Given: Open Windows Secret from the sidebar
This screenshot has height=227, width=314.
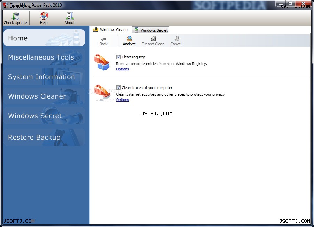Looking at the screenshot, I should click(x=44, y=116).
